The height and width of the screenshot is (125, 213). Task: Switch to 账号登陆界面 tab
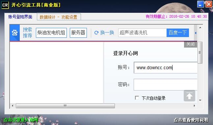(20, 17)
